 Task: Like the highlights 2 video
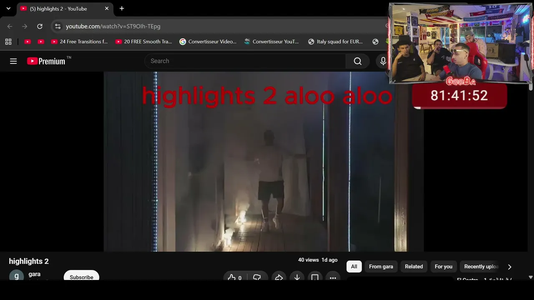pos(235,277)
